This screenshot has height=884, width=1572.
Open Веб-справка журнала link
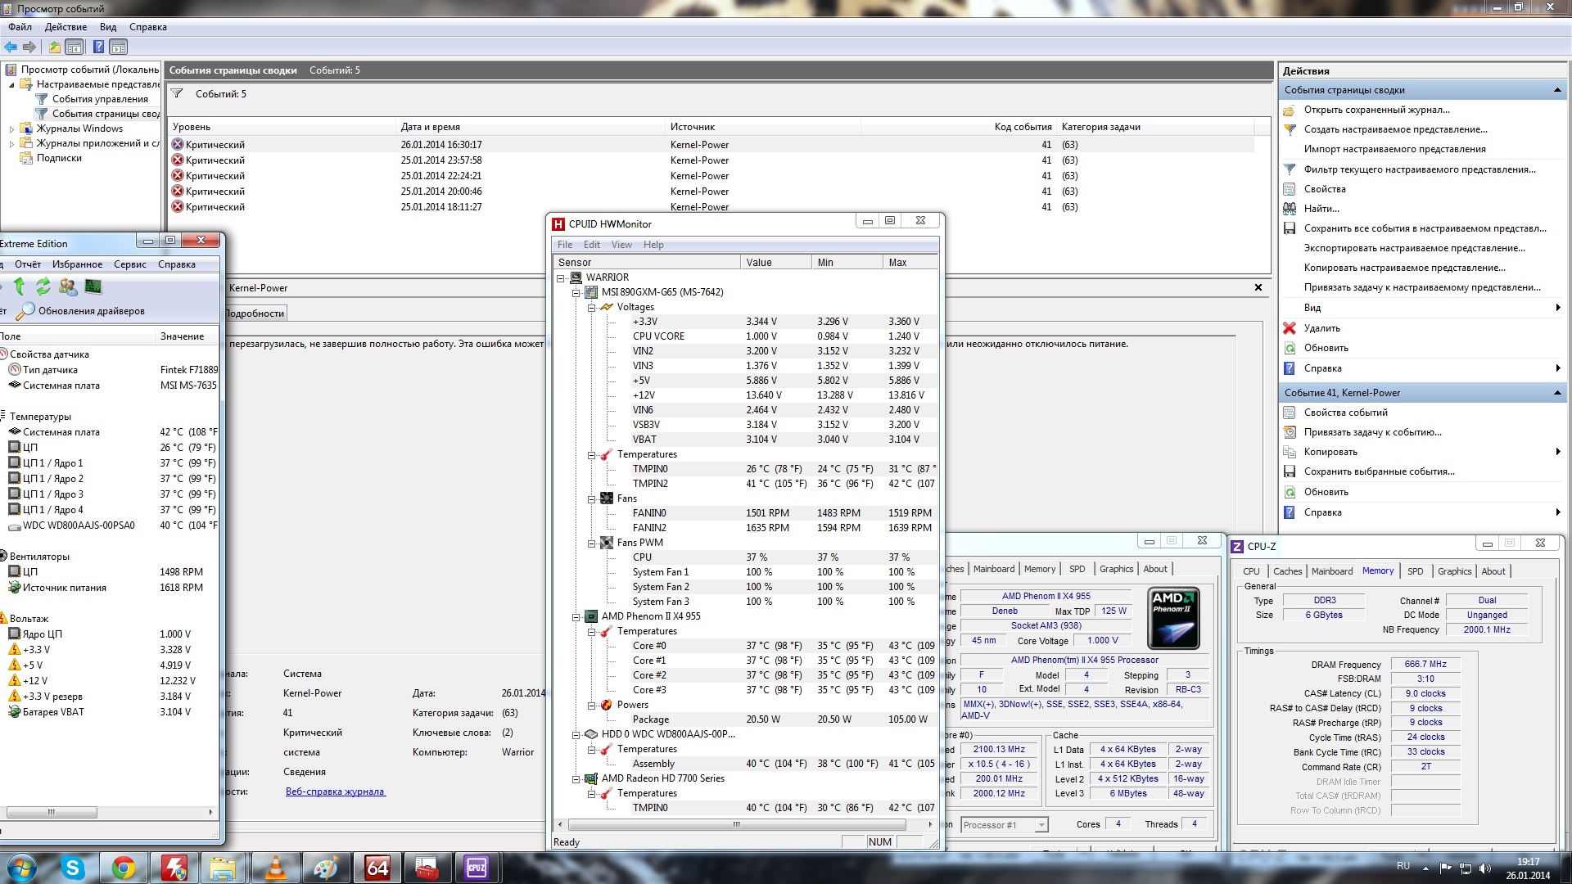[x=335, y=792]
